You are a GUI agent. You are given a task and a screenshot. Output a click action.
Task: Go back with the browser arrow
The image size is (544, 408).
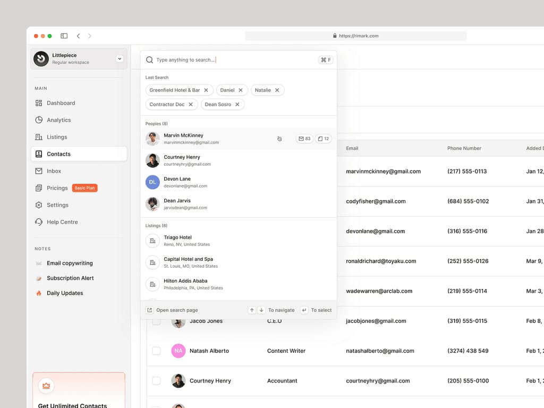point(79,36)
